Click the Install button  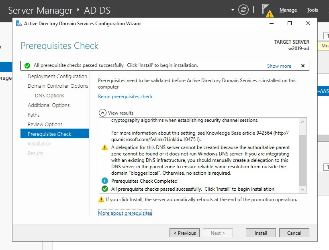coord(261,233)
